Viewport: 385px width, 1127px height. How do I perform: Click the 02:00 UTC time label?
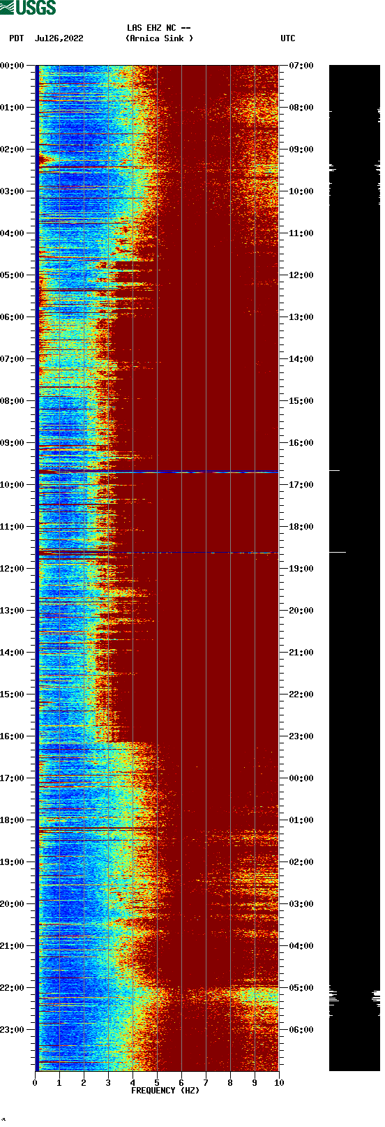pos(301,862)
